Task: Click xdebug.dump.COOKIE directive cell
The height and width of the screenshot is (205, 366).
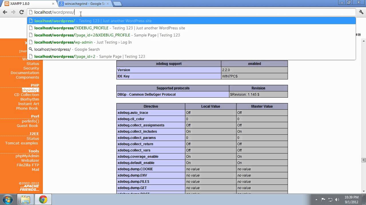Action: [x=151, y=169]
